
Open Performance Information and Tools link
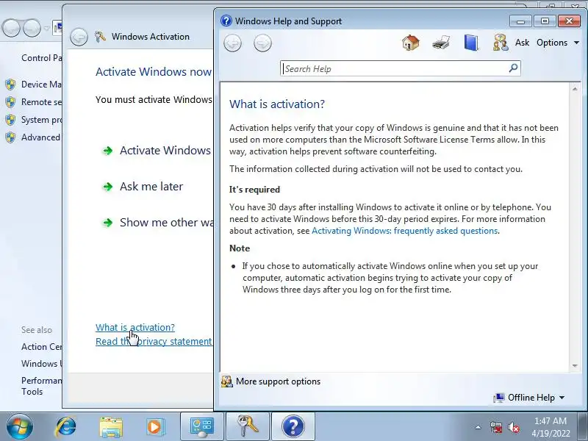41,386
